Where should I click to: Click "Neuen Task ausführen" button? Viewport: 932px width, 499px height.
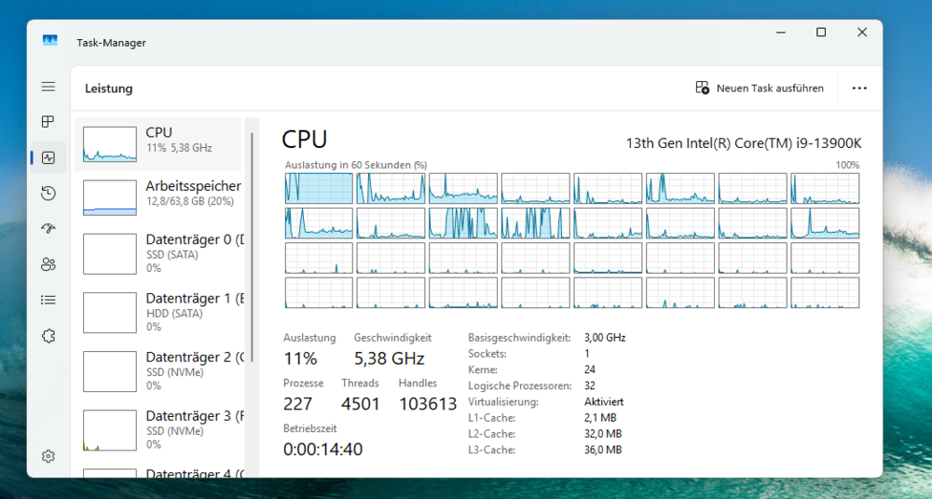(760, 88)
